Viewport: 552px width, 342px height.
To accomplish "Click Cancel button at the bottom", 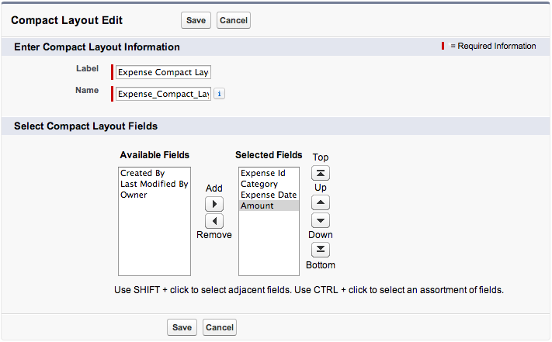I will (x=220, y=327).
